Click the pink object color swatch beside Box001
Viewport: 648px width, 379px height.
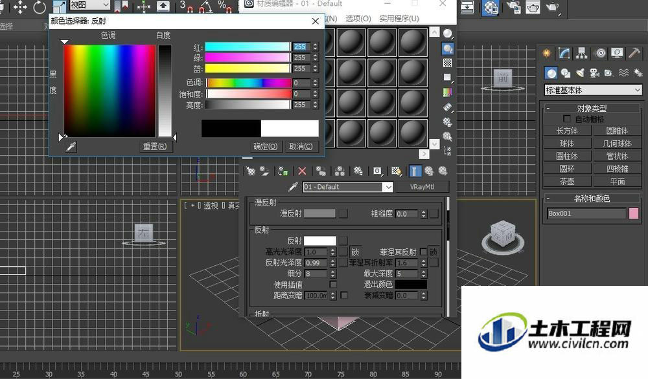[x=634, y=213]
